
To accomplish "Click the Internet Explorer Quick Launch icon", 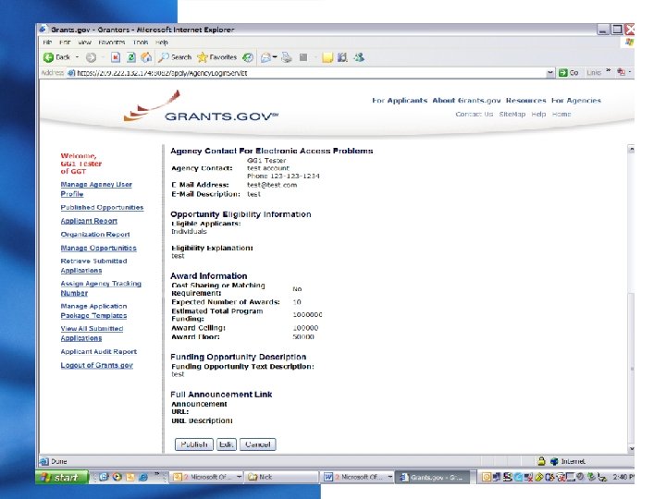I will 143,477.
